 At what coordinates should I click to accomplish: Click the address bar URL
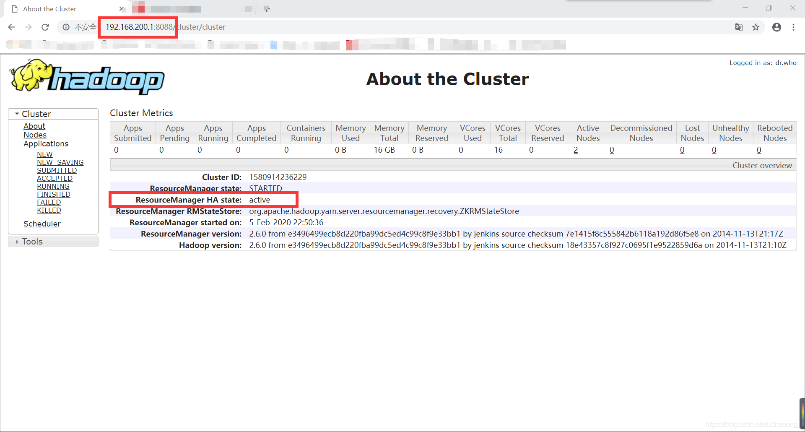[x=165, y=27]
